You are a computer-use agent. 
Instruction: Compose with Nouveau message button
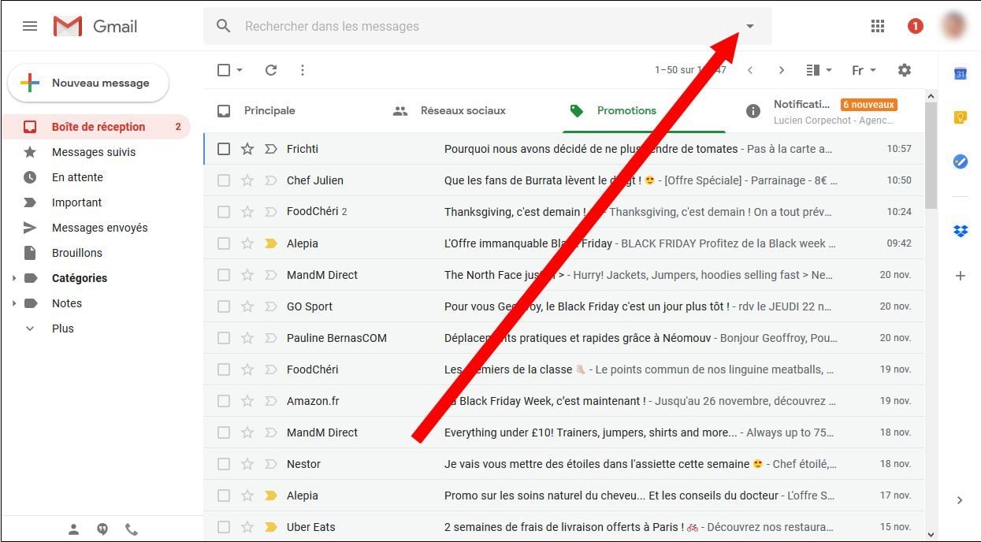pos(88,83)
